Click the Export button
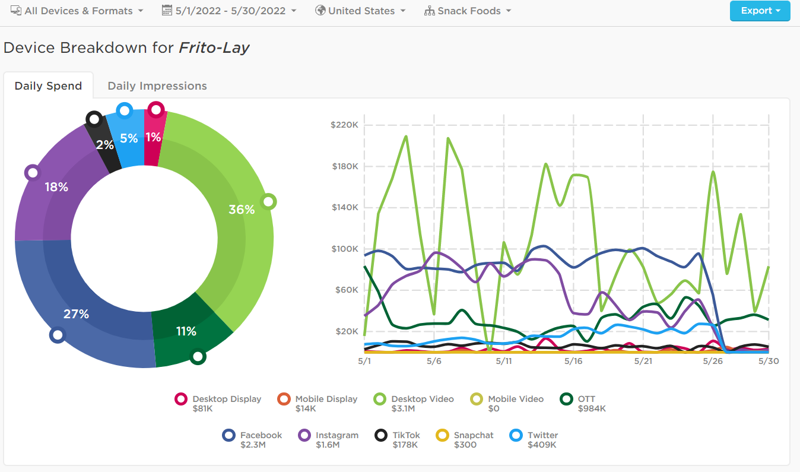 click(760, 11)
